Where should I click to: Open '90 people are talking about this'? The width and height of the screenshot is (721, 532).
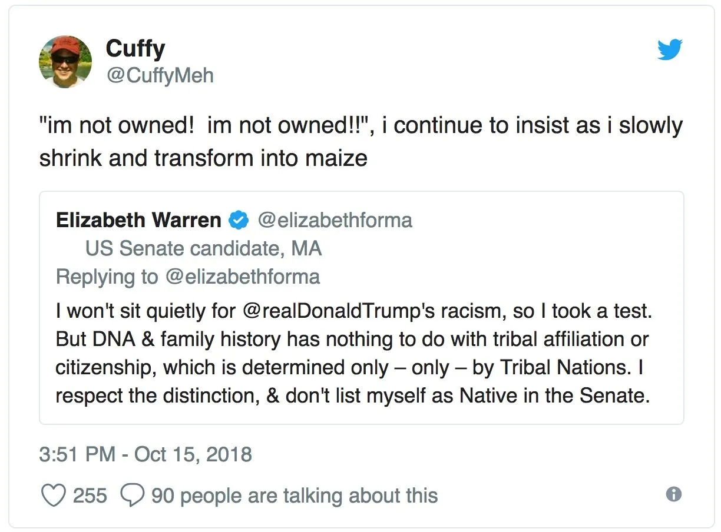pos(294,496)
